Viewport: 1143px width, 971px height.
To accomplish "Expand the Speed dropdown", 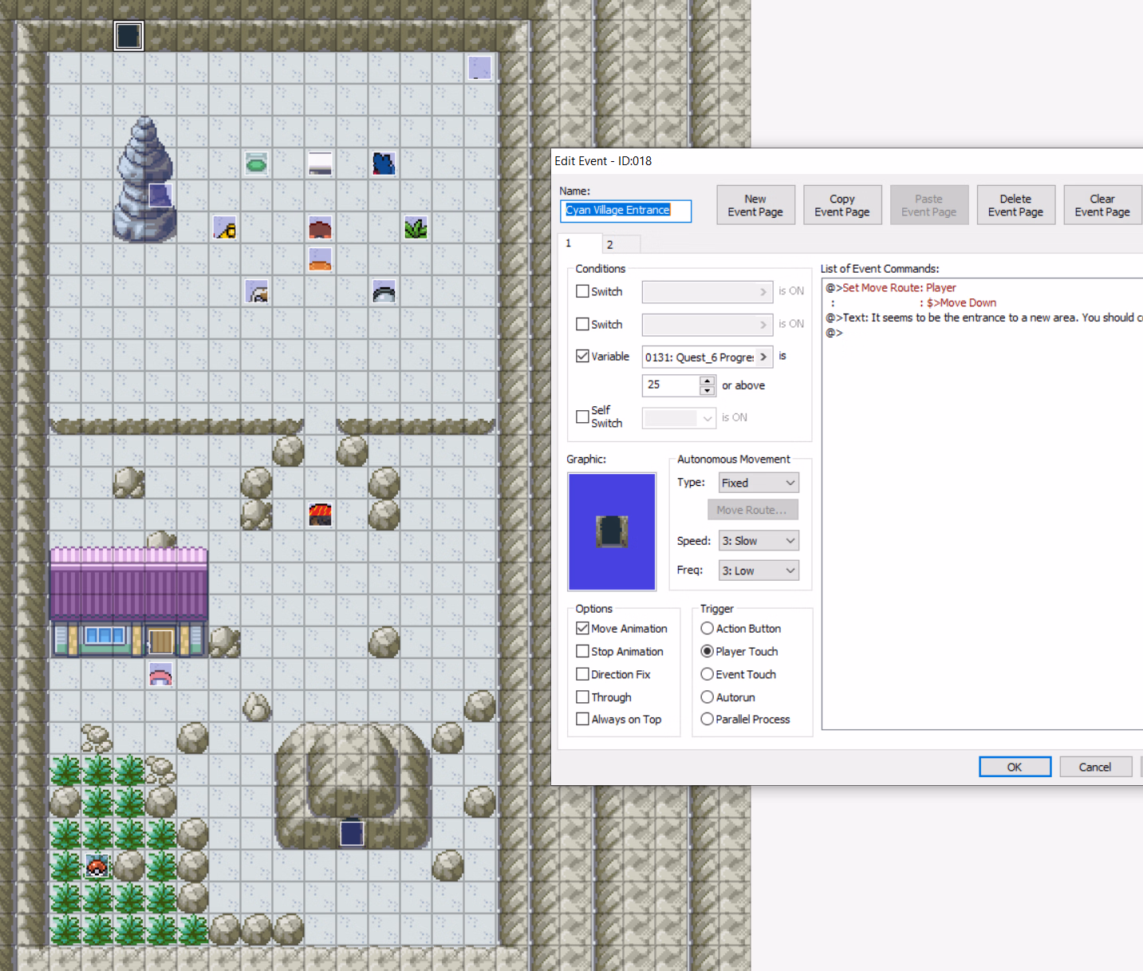I will (x=758, y=541).
